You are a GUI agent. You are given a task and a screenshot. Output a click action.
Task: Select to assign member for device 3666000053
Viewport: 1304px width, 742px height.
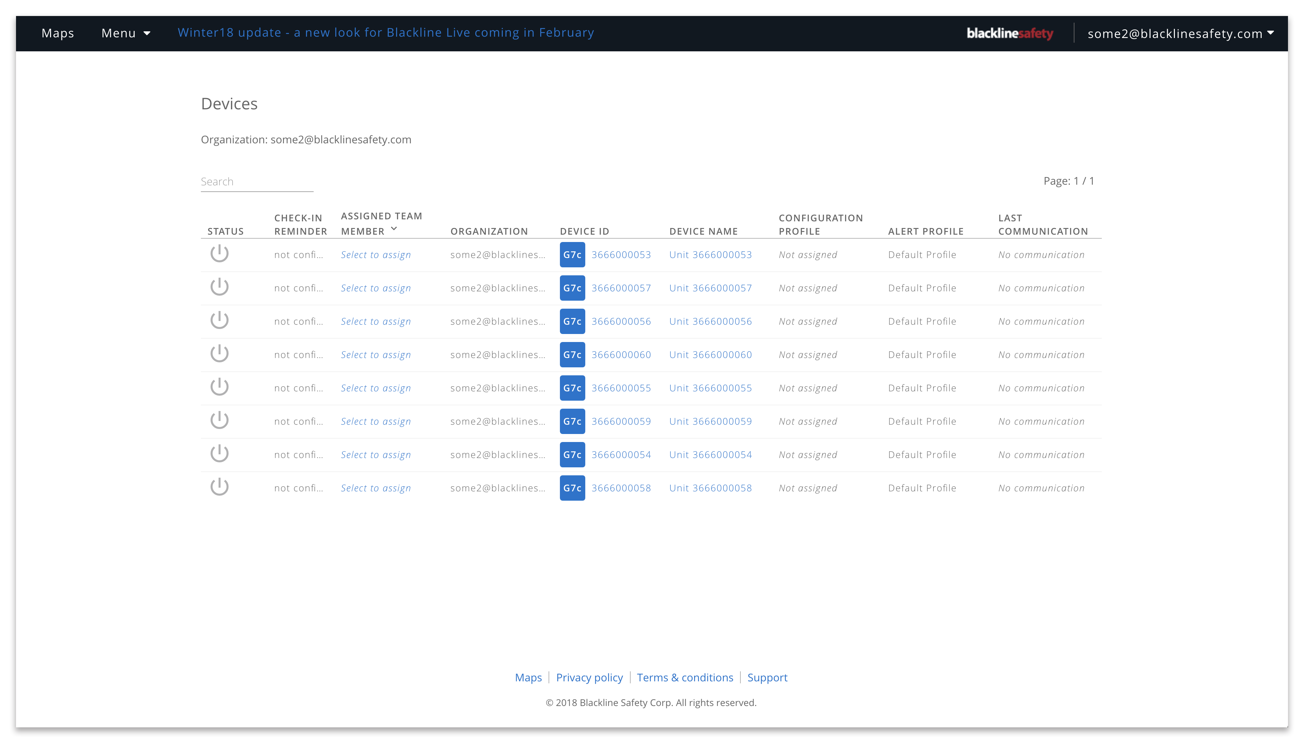point(376,255)
